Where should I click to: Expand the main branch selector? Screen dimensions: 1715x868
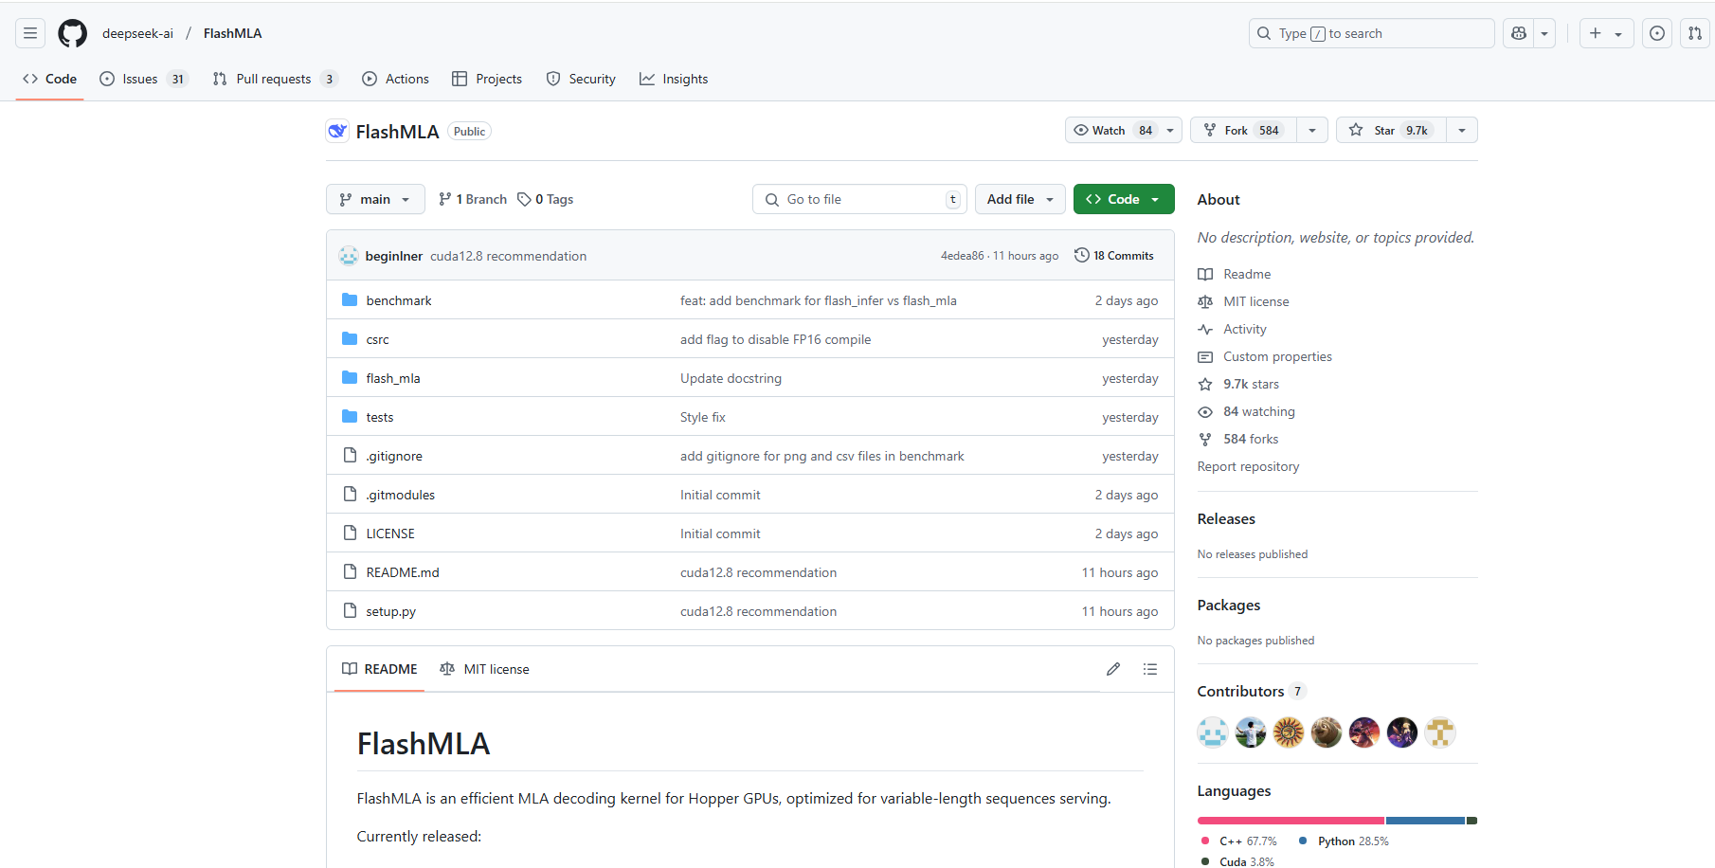[375, 199]
